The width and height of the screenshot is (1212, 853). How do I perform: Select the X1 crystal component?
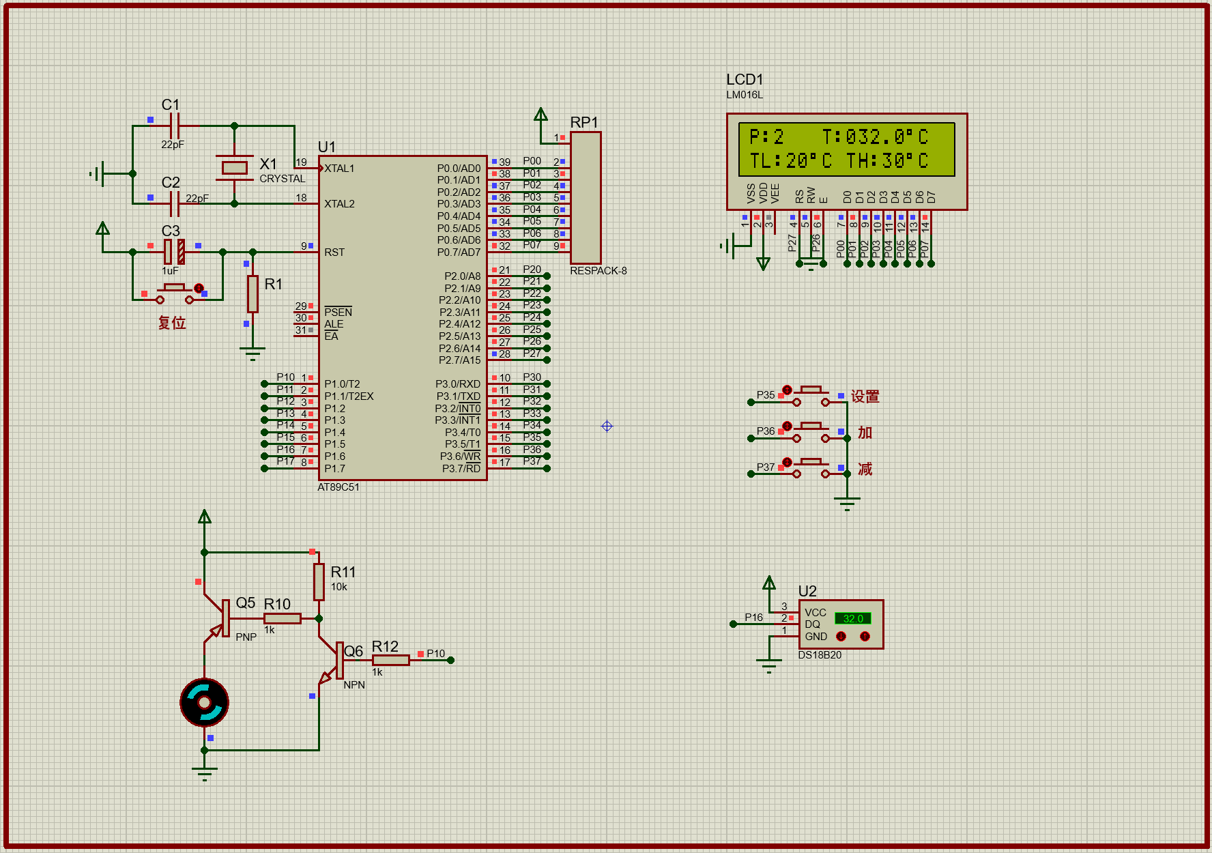point(234,167)
